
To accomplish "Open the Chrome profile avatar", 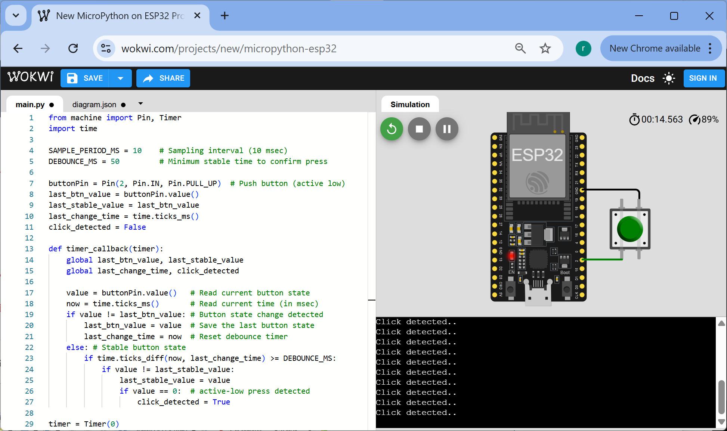I will [x=583, y=48].
